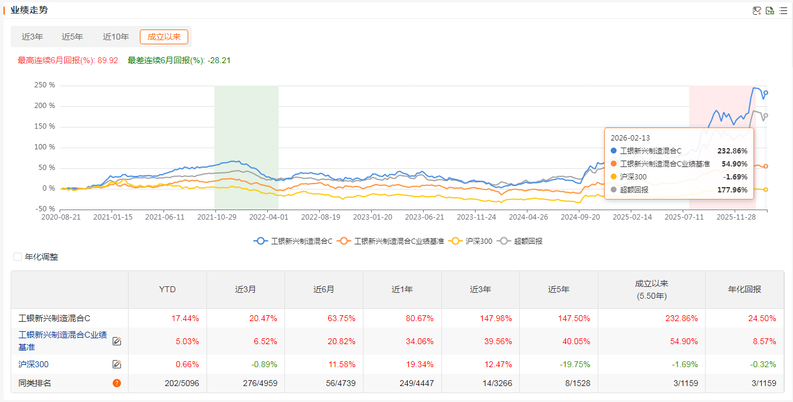This screenshot has width=793, height=402.
Task: Click the 8/1528 ranking cell
Action: click(578, 383)
